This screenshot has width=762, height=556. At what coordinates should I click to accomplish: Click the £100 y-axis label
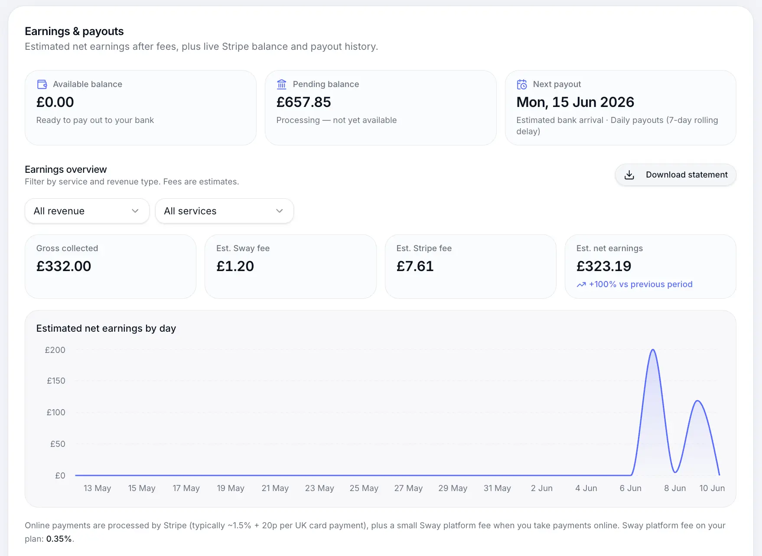point(56,412)
